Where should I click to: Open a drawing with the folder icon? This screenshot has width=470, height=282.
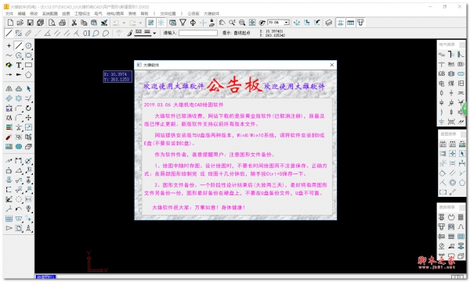pyautogui.click(x=20, y=23)
